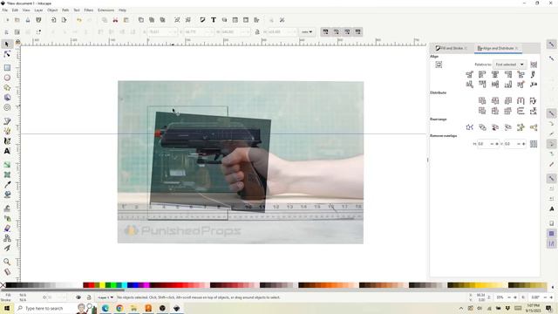This screenshot has width=558, height=314.
Task: Toggle guide lock at ruler corner
Action: pyautogui.click(x=17, y=42)
